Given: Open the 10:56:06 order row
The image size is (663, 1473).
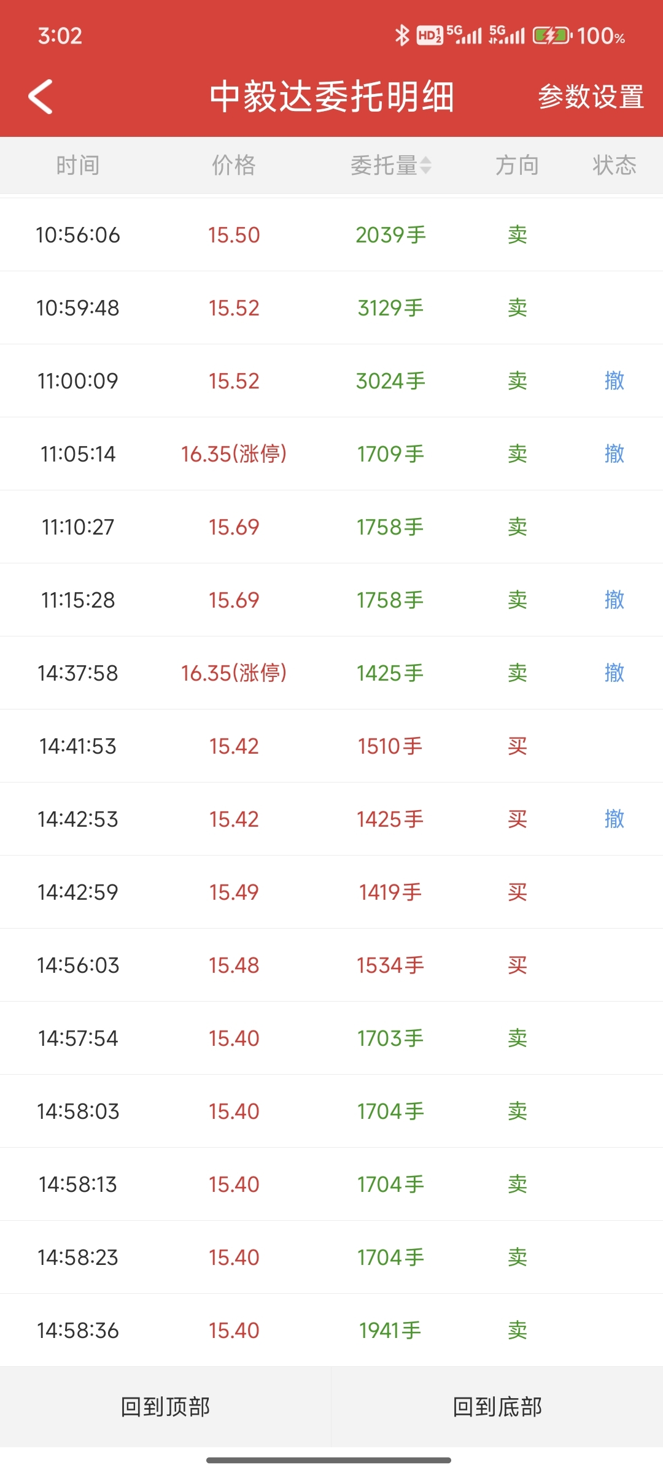Looking at the screenshot, I should tap(331, 234).
